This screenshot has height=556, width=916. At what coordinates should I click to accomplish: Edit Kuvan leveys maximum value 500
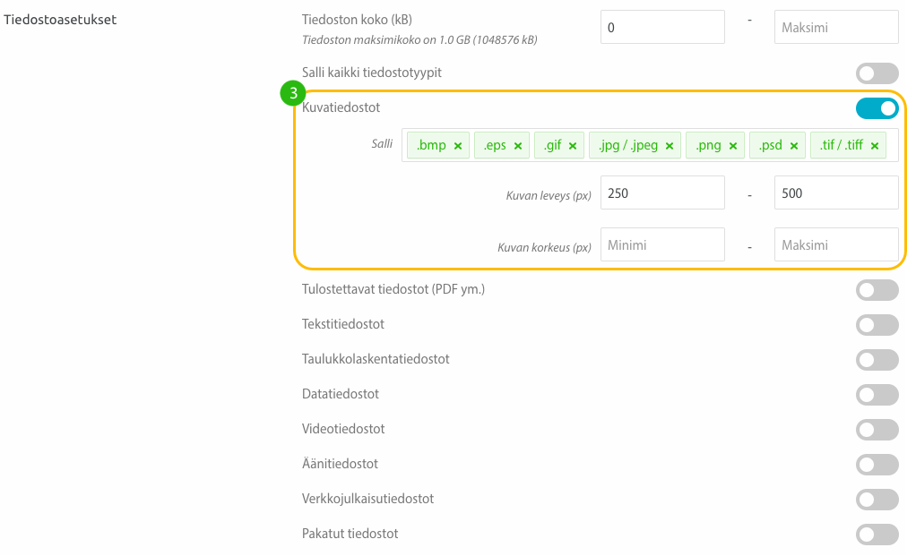click(836, 192)
